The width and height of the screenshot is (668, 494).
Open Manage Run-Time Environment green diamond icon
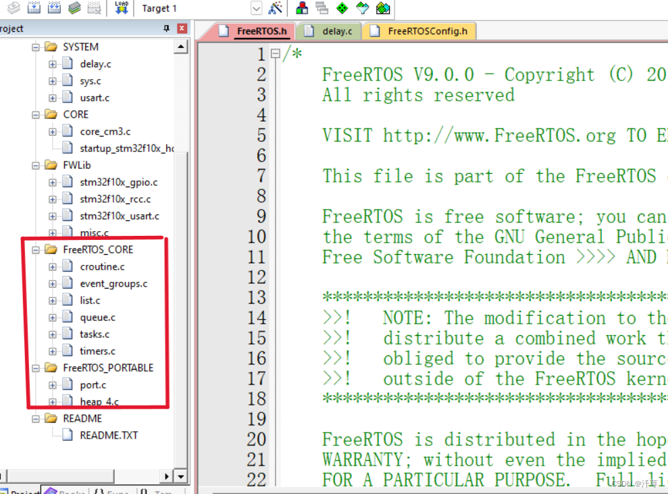point(342,7)
